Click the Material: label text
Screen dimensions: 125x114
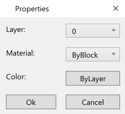20,53
